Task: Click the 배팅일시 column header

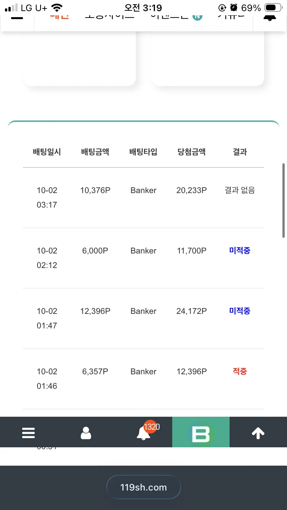Action: point(47,152)
